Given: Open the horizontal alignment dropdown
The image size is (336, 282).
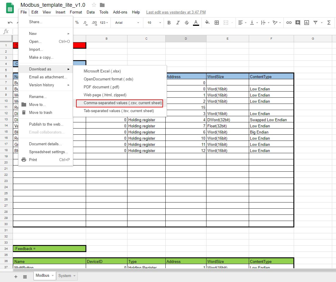Looking at the screenshot, I should point(241,23).
